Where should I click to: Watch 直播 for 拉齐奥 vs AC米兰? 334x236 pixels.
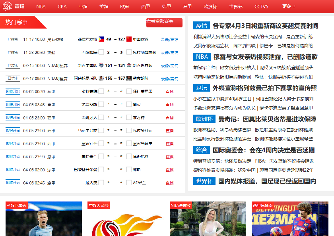[170, 183]
